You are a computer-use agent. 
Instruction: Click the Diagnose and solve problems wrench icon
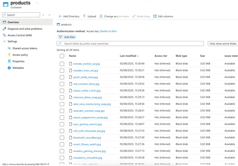pos(4,29)
